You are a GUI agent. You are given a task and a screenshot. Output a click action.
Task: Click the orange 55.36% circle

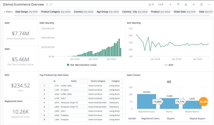pyautogui.click(x=204, y=102)
